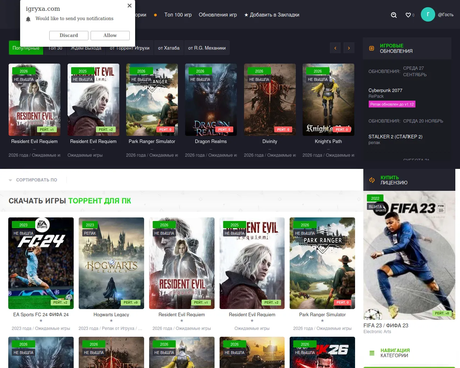Click the 2022 year tag on FIFA 23
The image size is (460, 368).
(x=375, y=198)
